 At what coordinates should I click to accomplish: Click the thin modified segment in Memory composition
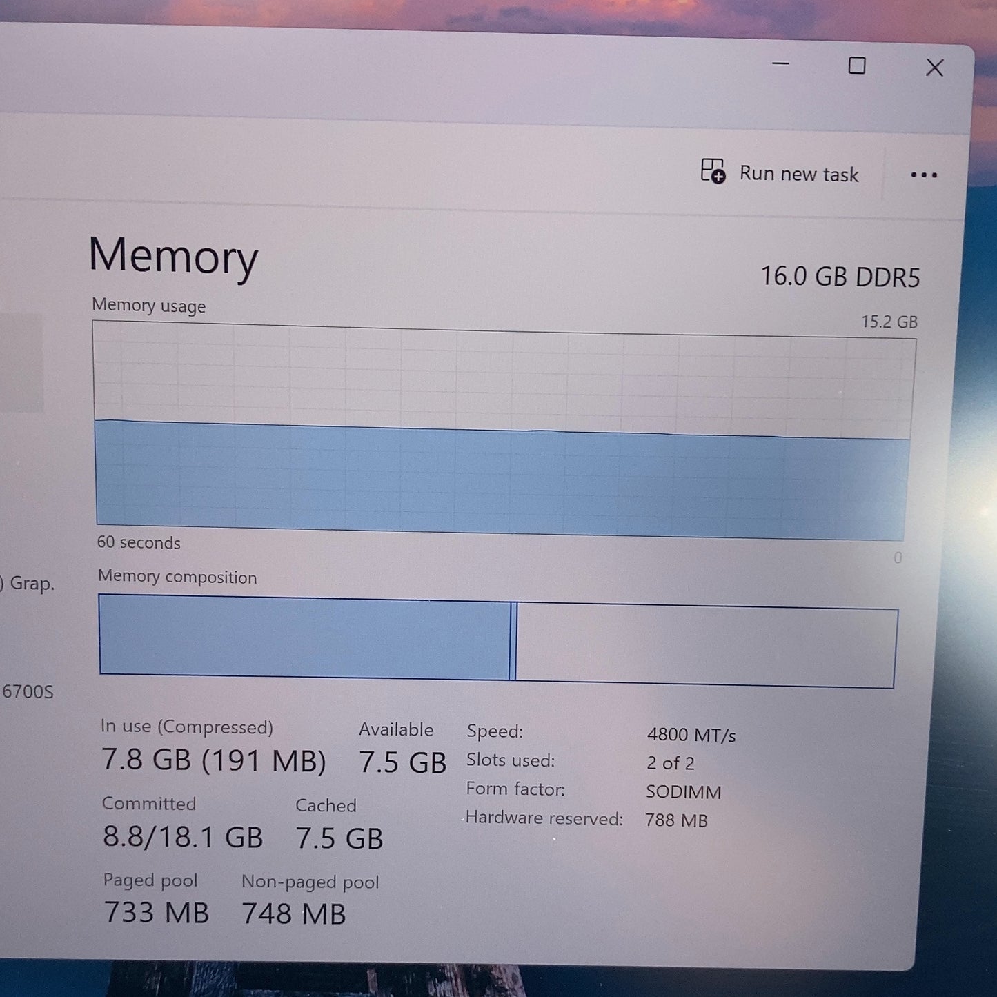(513, 642)
